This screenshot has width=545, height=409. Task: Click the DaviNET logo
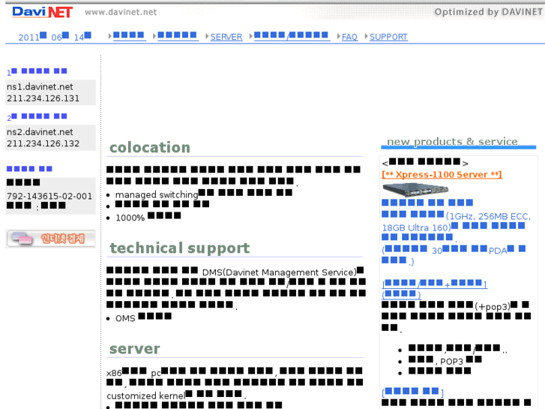coord(42,12)
